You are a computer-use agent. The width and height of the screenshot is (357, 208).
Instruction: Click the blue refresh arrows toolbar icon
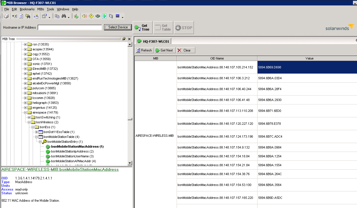[x=21, y=16]
